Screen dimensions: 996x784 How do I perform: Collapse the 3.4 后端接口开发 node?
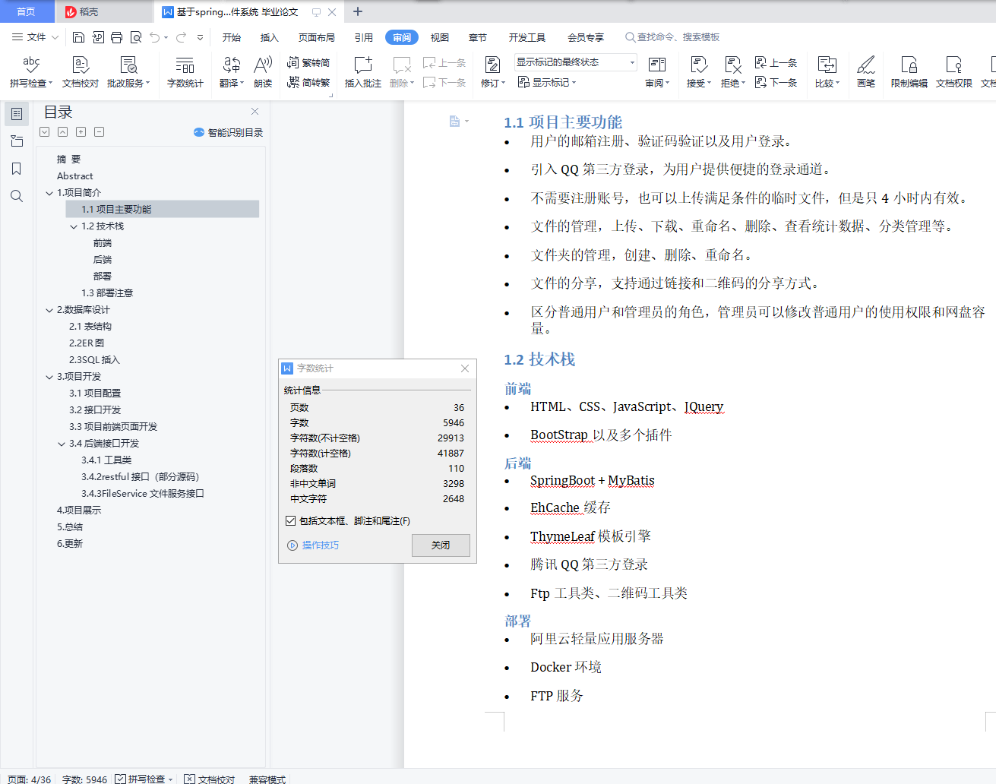point(62,444)
